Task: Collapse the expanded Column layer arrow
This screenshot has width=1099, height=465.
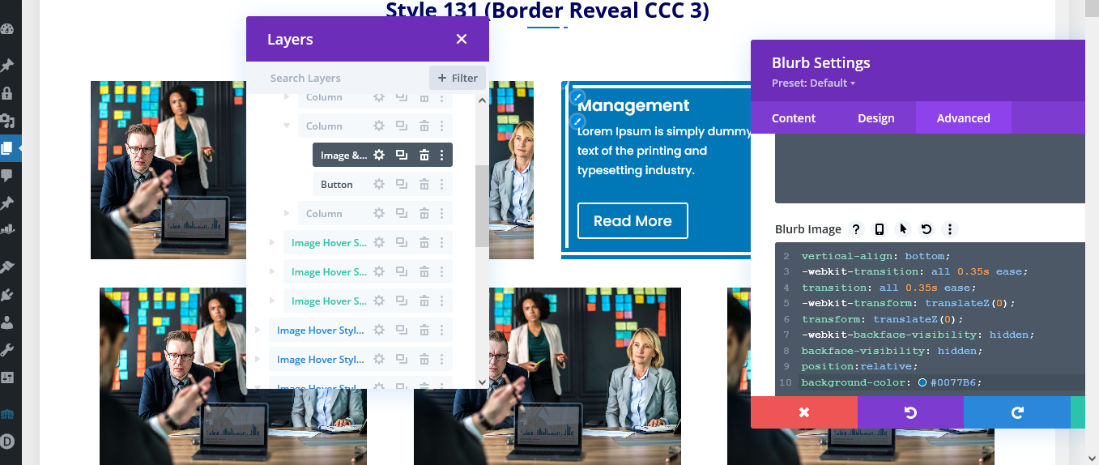Action: tap(287, 126)
